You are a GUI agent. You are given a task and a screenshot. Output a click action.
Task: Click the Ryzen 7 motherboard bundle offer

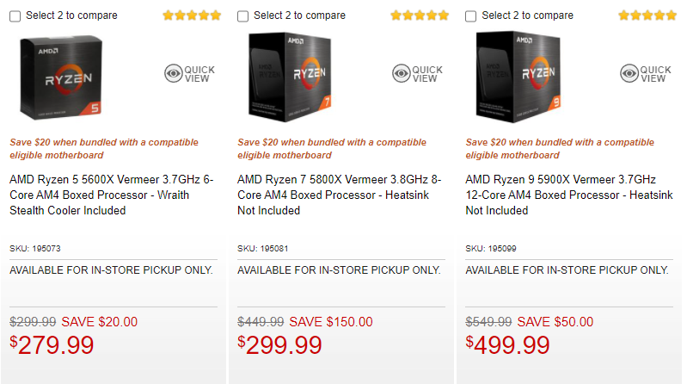tap(332, 149)
